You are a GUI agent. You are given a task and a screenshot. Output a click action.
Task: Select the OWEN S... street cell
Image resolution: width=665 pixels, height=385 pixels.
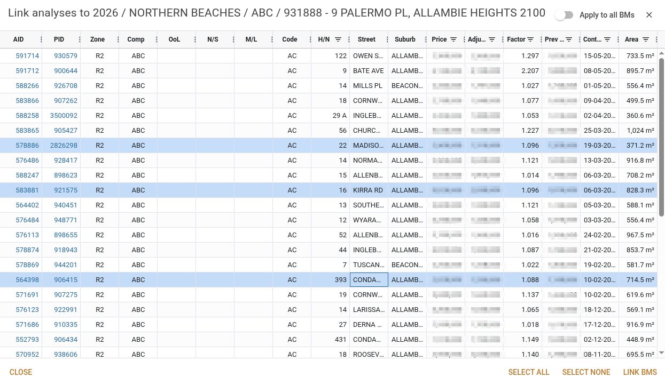tap(369, 55)
